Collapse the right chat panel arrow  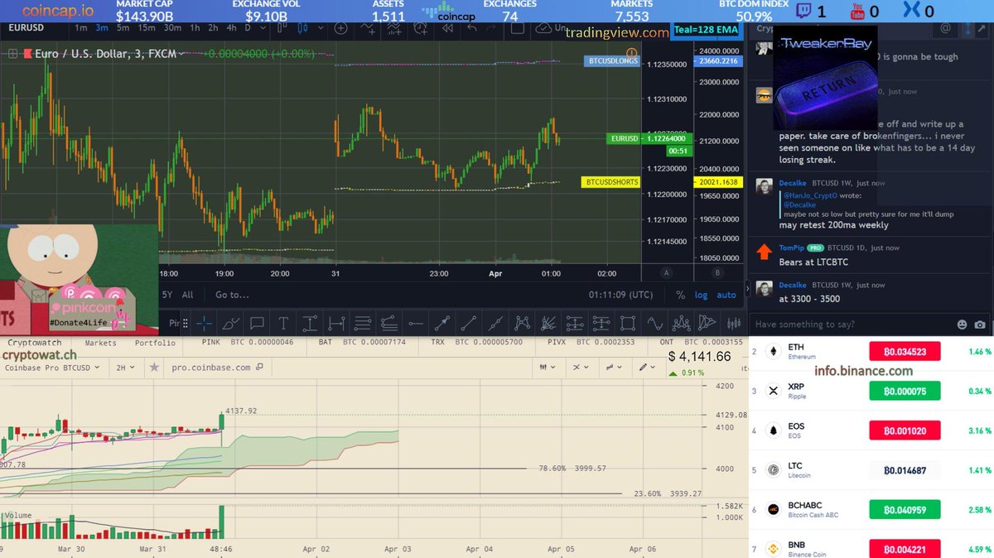(x=747, y=290)
